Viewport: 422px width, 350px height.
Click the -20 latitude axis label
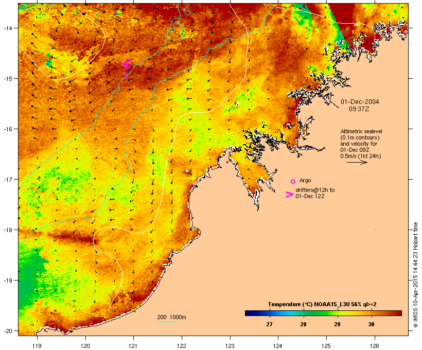pyautogui.click(x=7, y=330)
